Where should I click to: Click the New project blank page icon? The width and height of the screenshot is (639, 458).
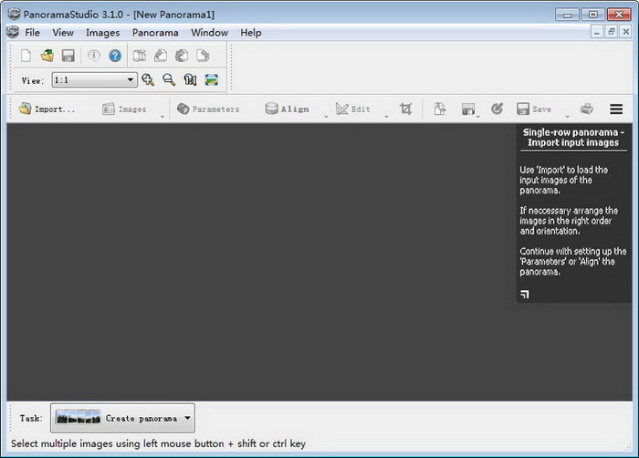pyautogui.click(x=26, y=56)
